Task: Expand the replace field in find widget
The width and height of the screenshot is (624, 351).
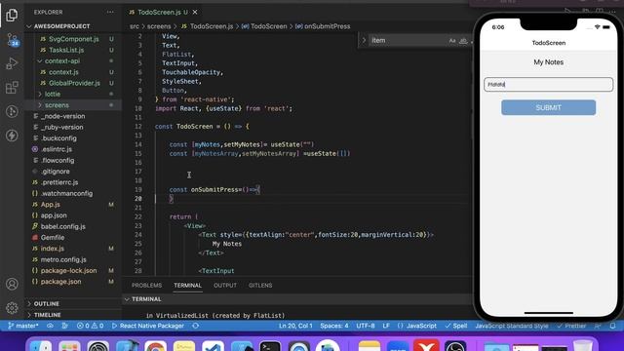Action: [x=364, y=40]
